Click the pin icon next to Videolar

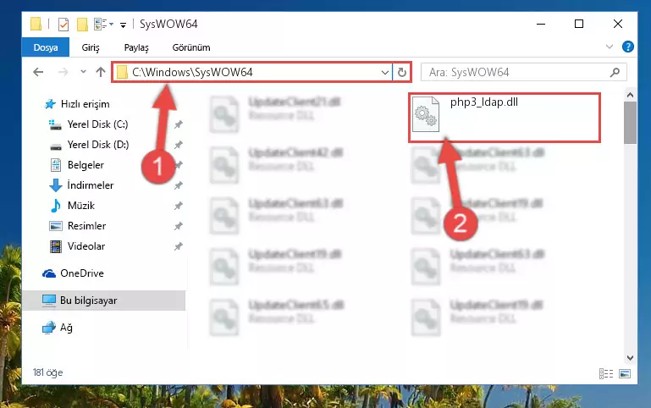click(x=178, y=246)
